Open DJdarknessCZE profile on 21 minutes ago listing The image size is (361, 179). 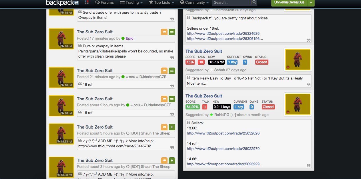146,77
